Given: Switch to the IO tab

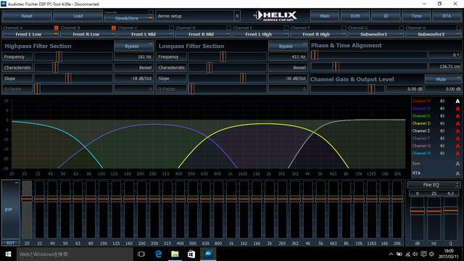Looking at the screenshot, I should coord(386,16).
